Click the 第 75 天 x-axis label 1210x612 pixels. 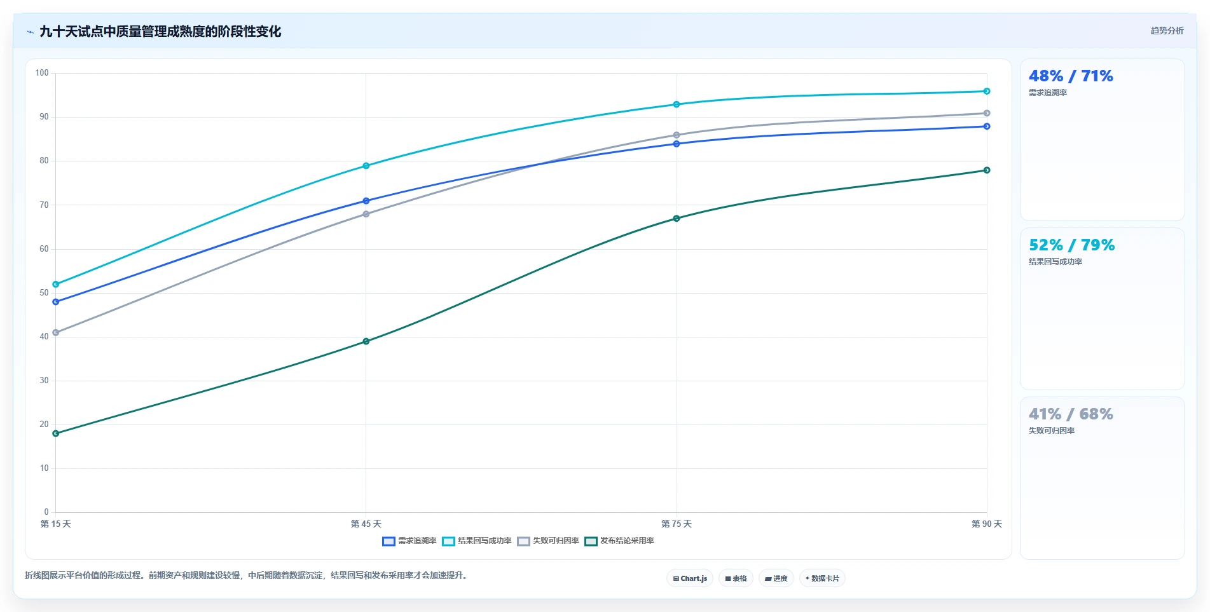click(677, 524)
